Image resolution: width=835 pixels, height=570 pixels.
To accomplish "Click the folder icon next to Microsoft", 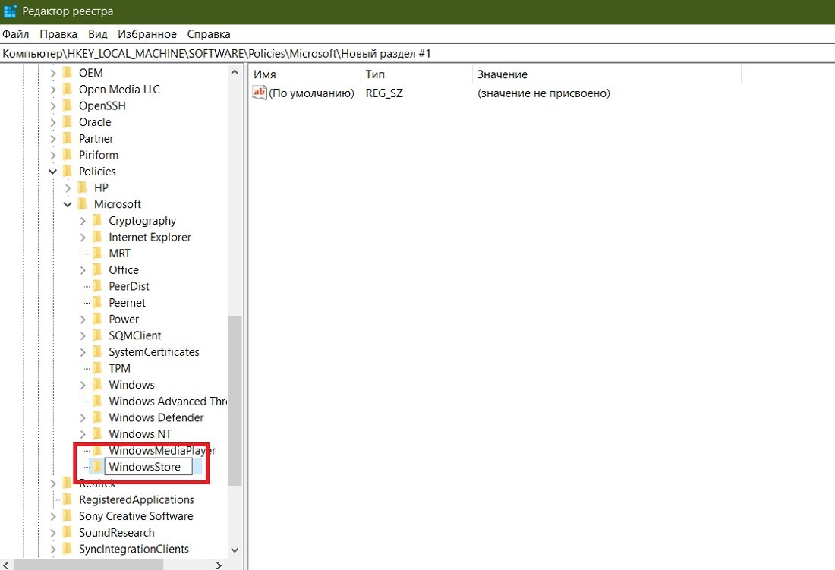I will (x=83, y=203).
